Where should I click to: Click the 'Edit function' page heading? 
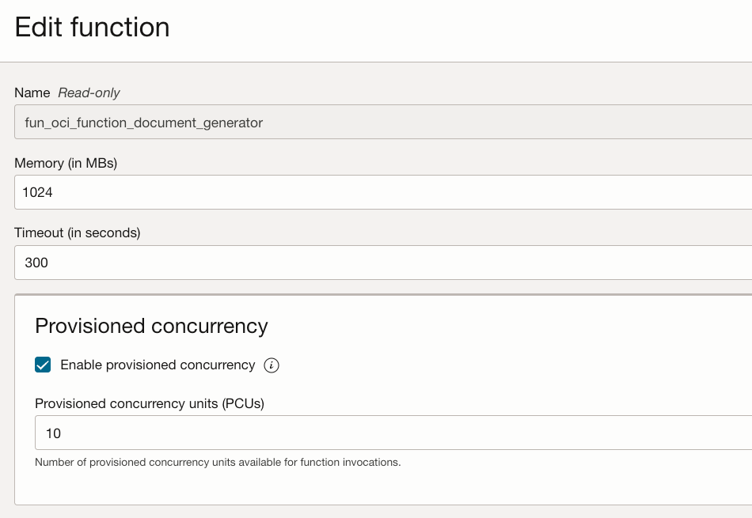click(92, 28)
